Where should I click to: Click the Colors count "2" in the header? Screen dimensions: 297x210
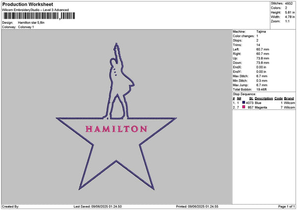coord(286,8)
